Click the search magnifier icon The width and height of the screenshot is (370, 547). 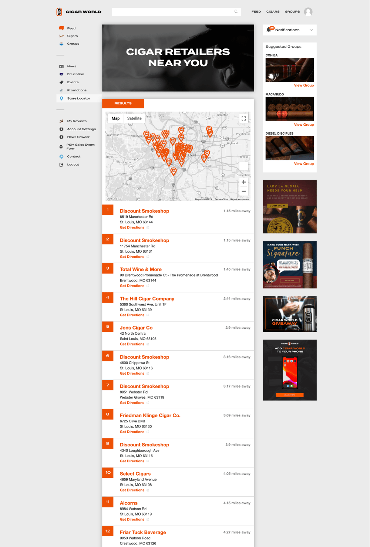(236, 11)
